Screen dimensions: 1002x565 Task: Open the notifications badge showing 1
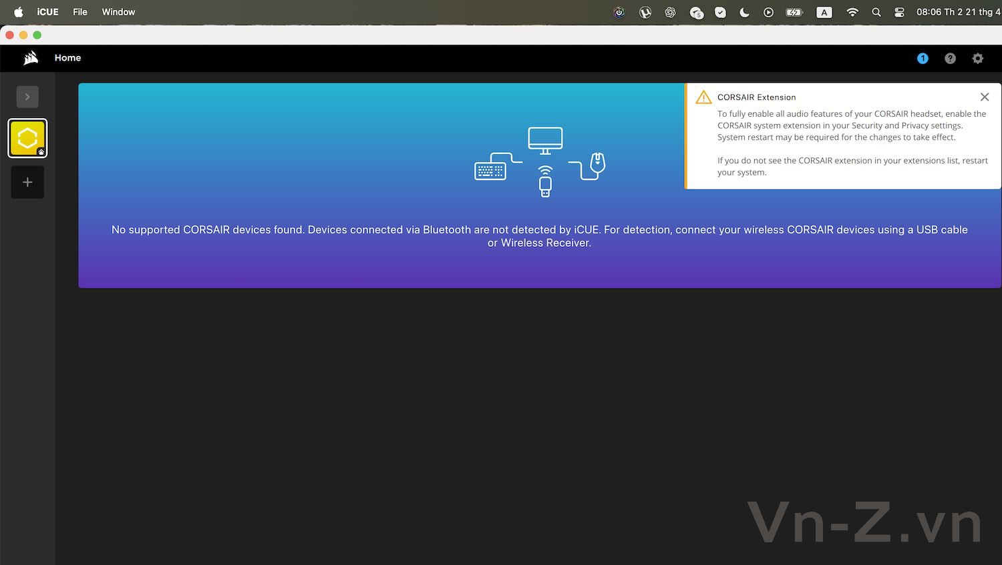click(923, 58)
